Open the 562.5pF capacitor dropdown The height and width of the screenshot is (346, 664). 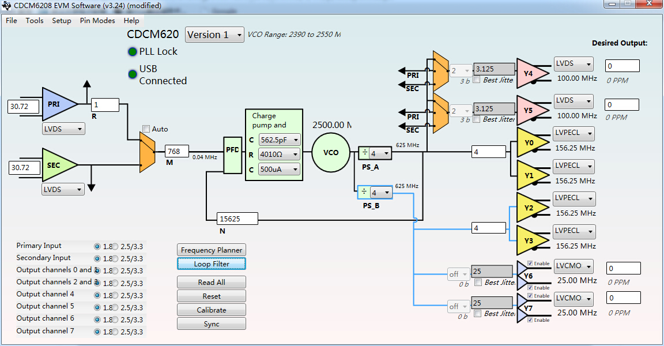279,140
